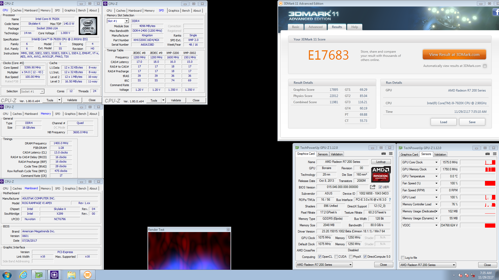Open the Windows Start menu
Viewport: 499px width, 280px height.
[7, 275]
